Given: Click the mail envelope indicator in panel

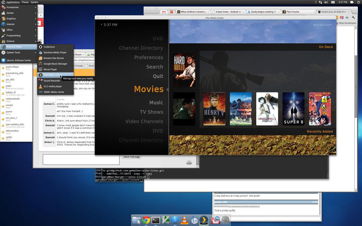Looking at the screenshot, I should [x=333, y=2].
